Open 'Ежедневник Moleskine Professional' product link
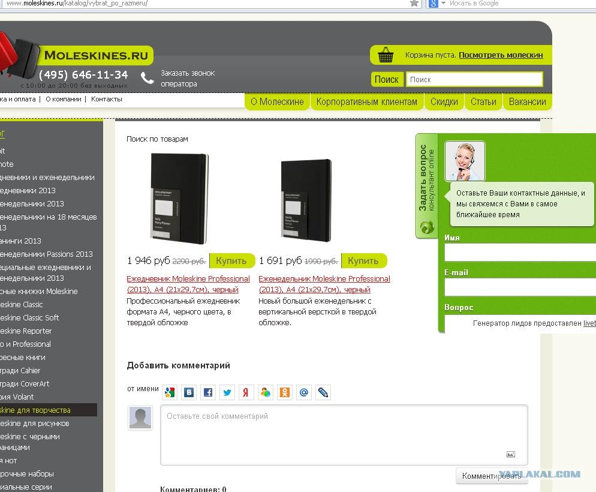Image resolution: width=596 pixels, height=492 pixels. pyautogui.click(x=188, y=284)
